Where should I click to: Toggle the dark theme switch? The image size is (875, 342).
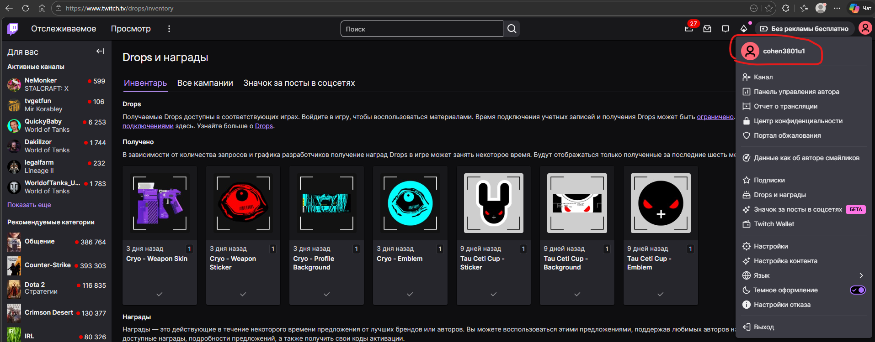(x=857, y=290)
